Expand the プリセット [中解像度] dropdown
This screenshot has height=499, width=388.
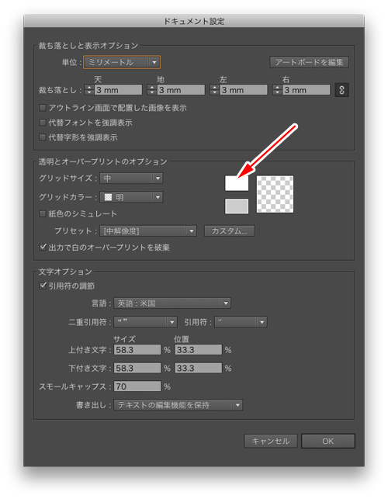(148, 230)
